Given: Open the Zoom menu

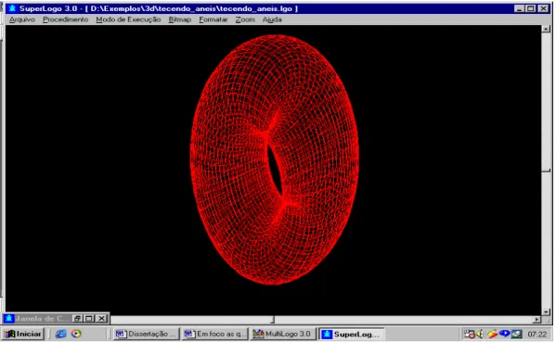Looking at the screenshot, I should point(245,19).
